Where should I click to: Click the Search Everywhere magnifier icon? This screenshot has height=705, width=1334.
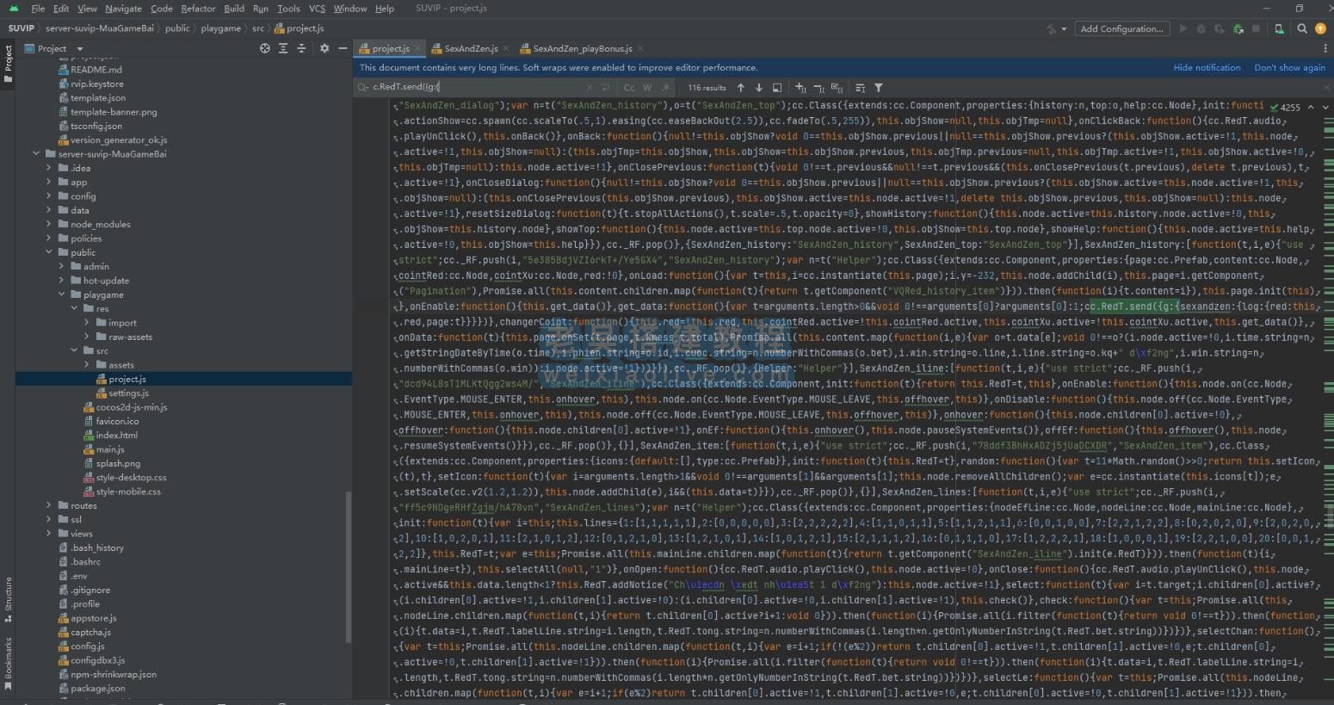1302,28
